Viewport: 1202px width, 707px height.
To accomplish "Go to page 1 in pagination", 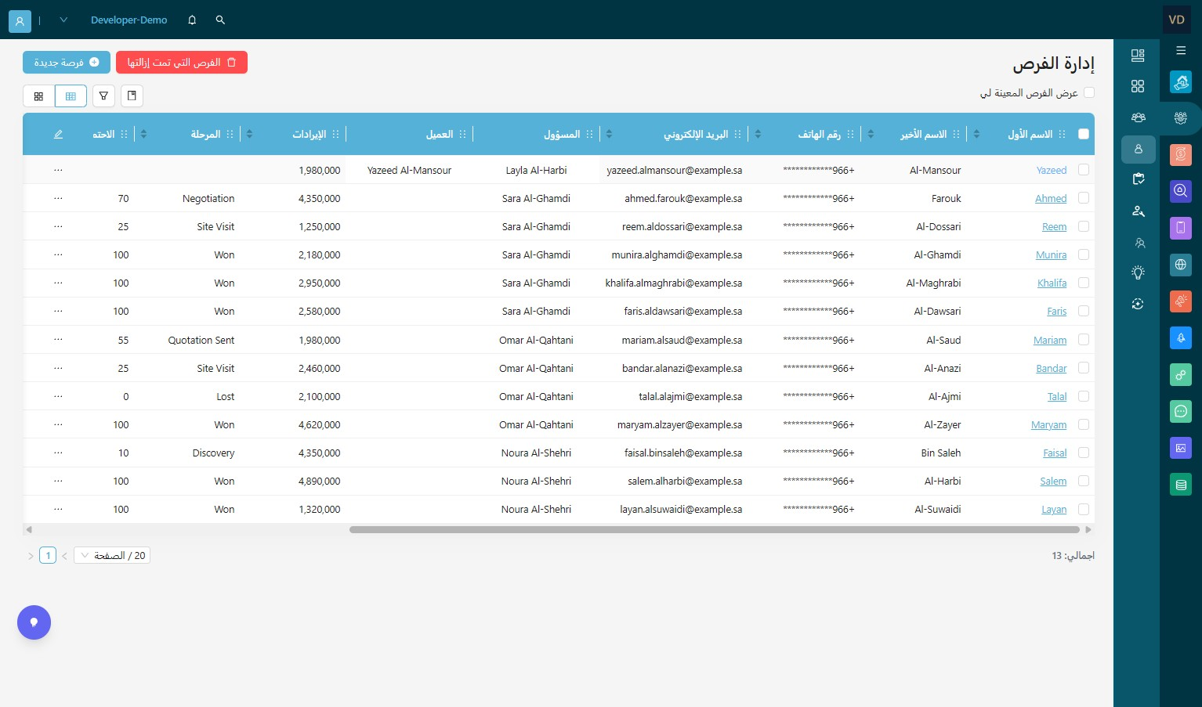I will 48,556.
